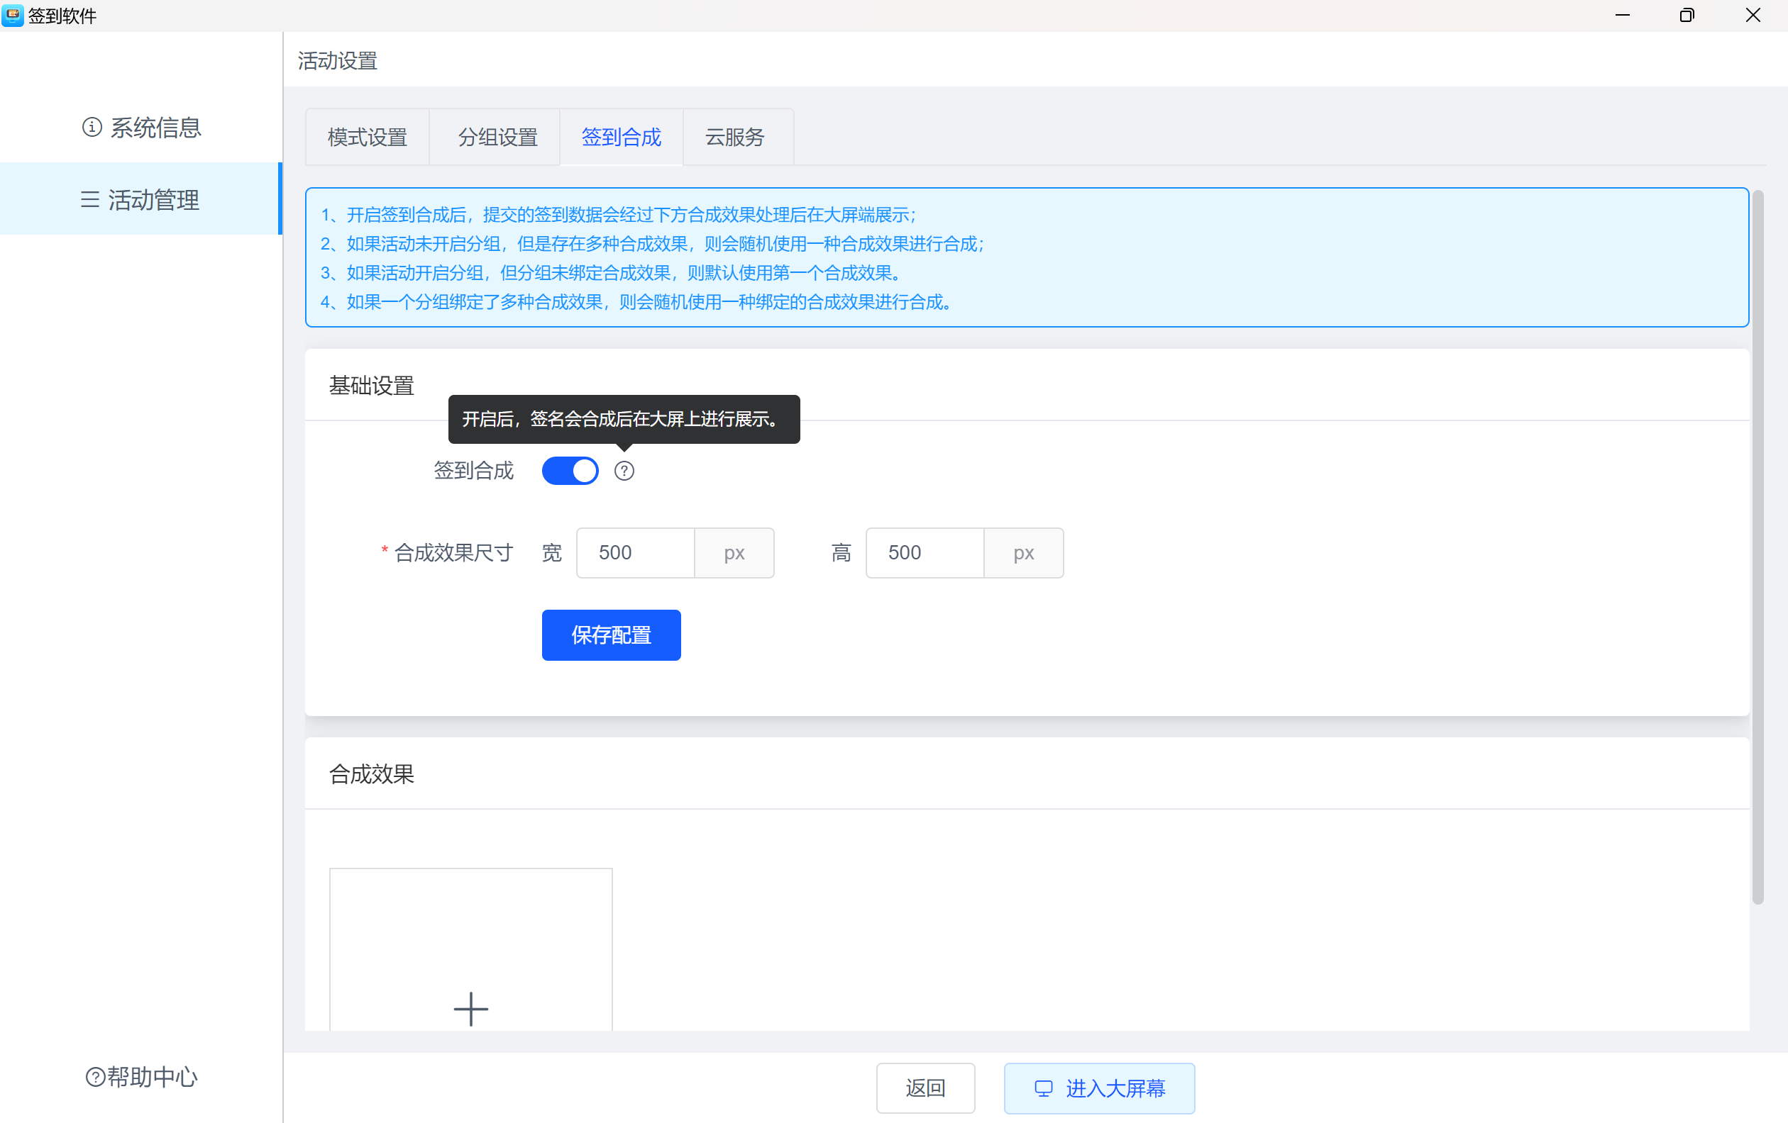Image resolution: width=1788 pixels, height=1123 pixels.
Task: Click the 返回 button
Action: click(925, 1088)
